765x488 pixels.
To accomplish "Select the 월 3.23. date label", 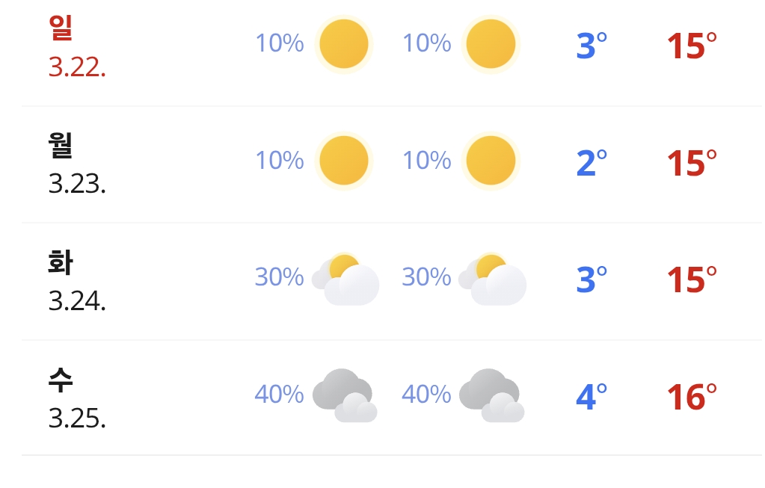I will (76, 164).
